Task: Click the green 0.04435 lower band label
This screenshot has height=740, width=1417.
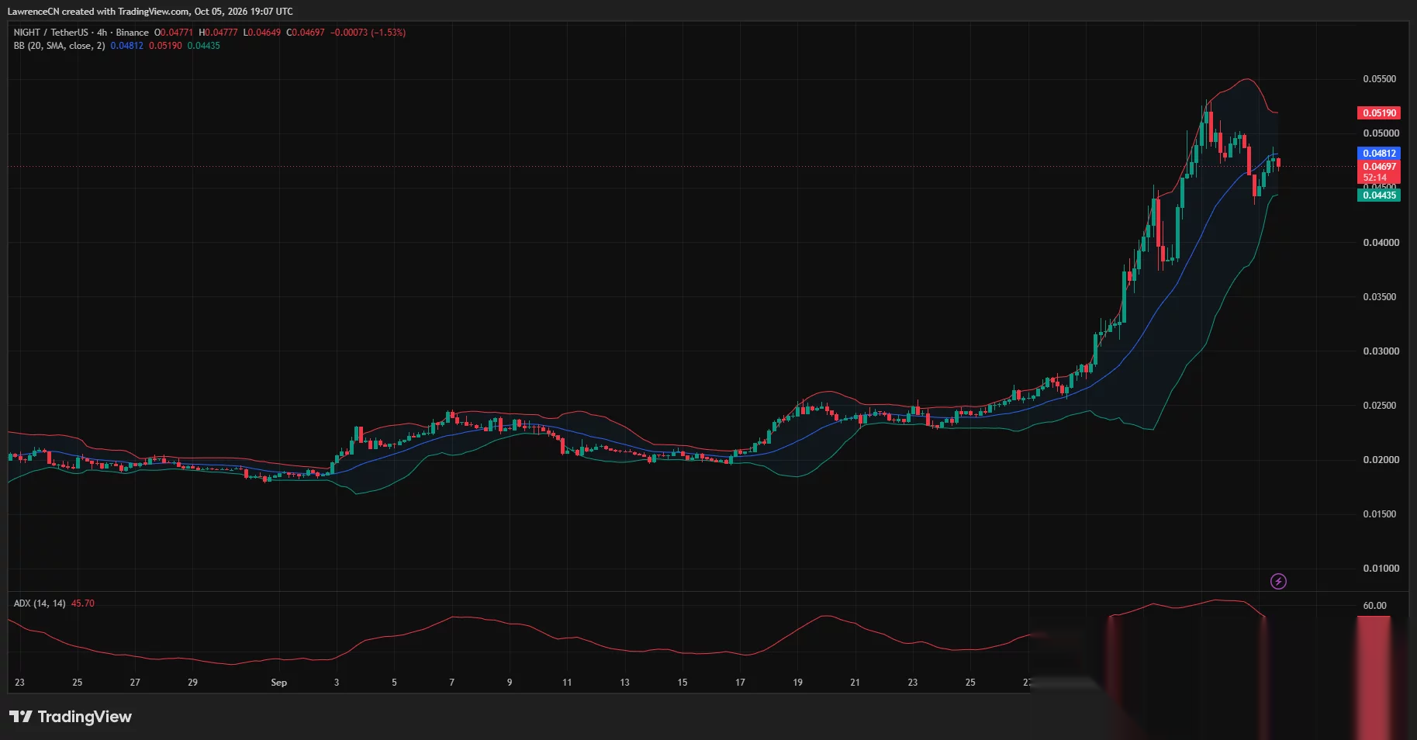Action: click(x=1379, y=195)
